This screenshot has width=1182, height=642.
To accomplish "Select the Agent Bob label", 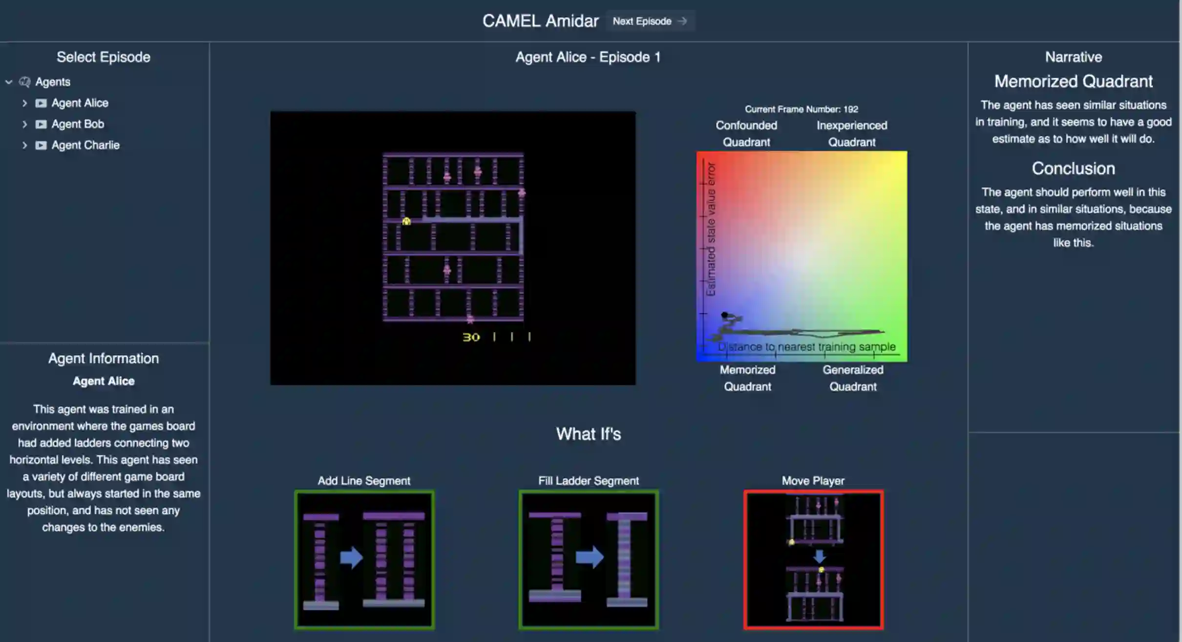I will [78, 124].
